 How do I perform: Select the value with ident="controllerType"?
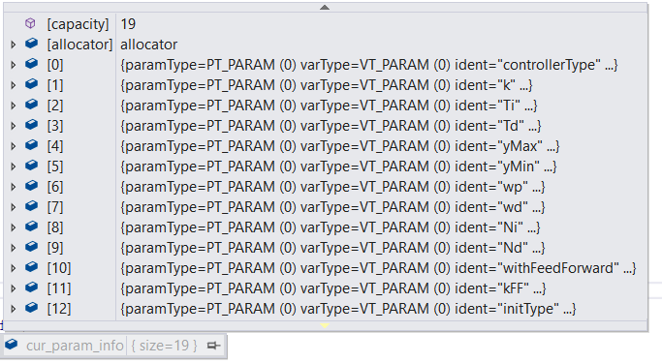(x=369, y=65)
